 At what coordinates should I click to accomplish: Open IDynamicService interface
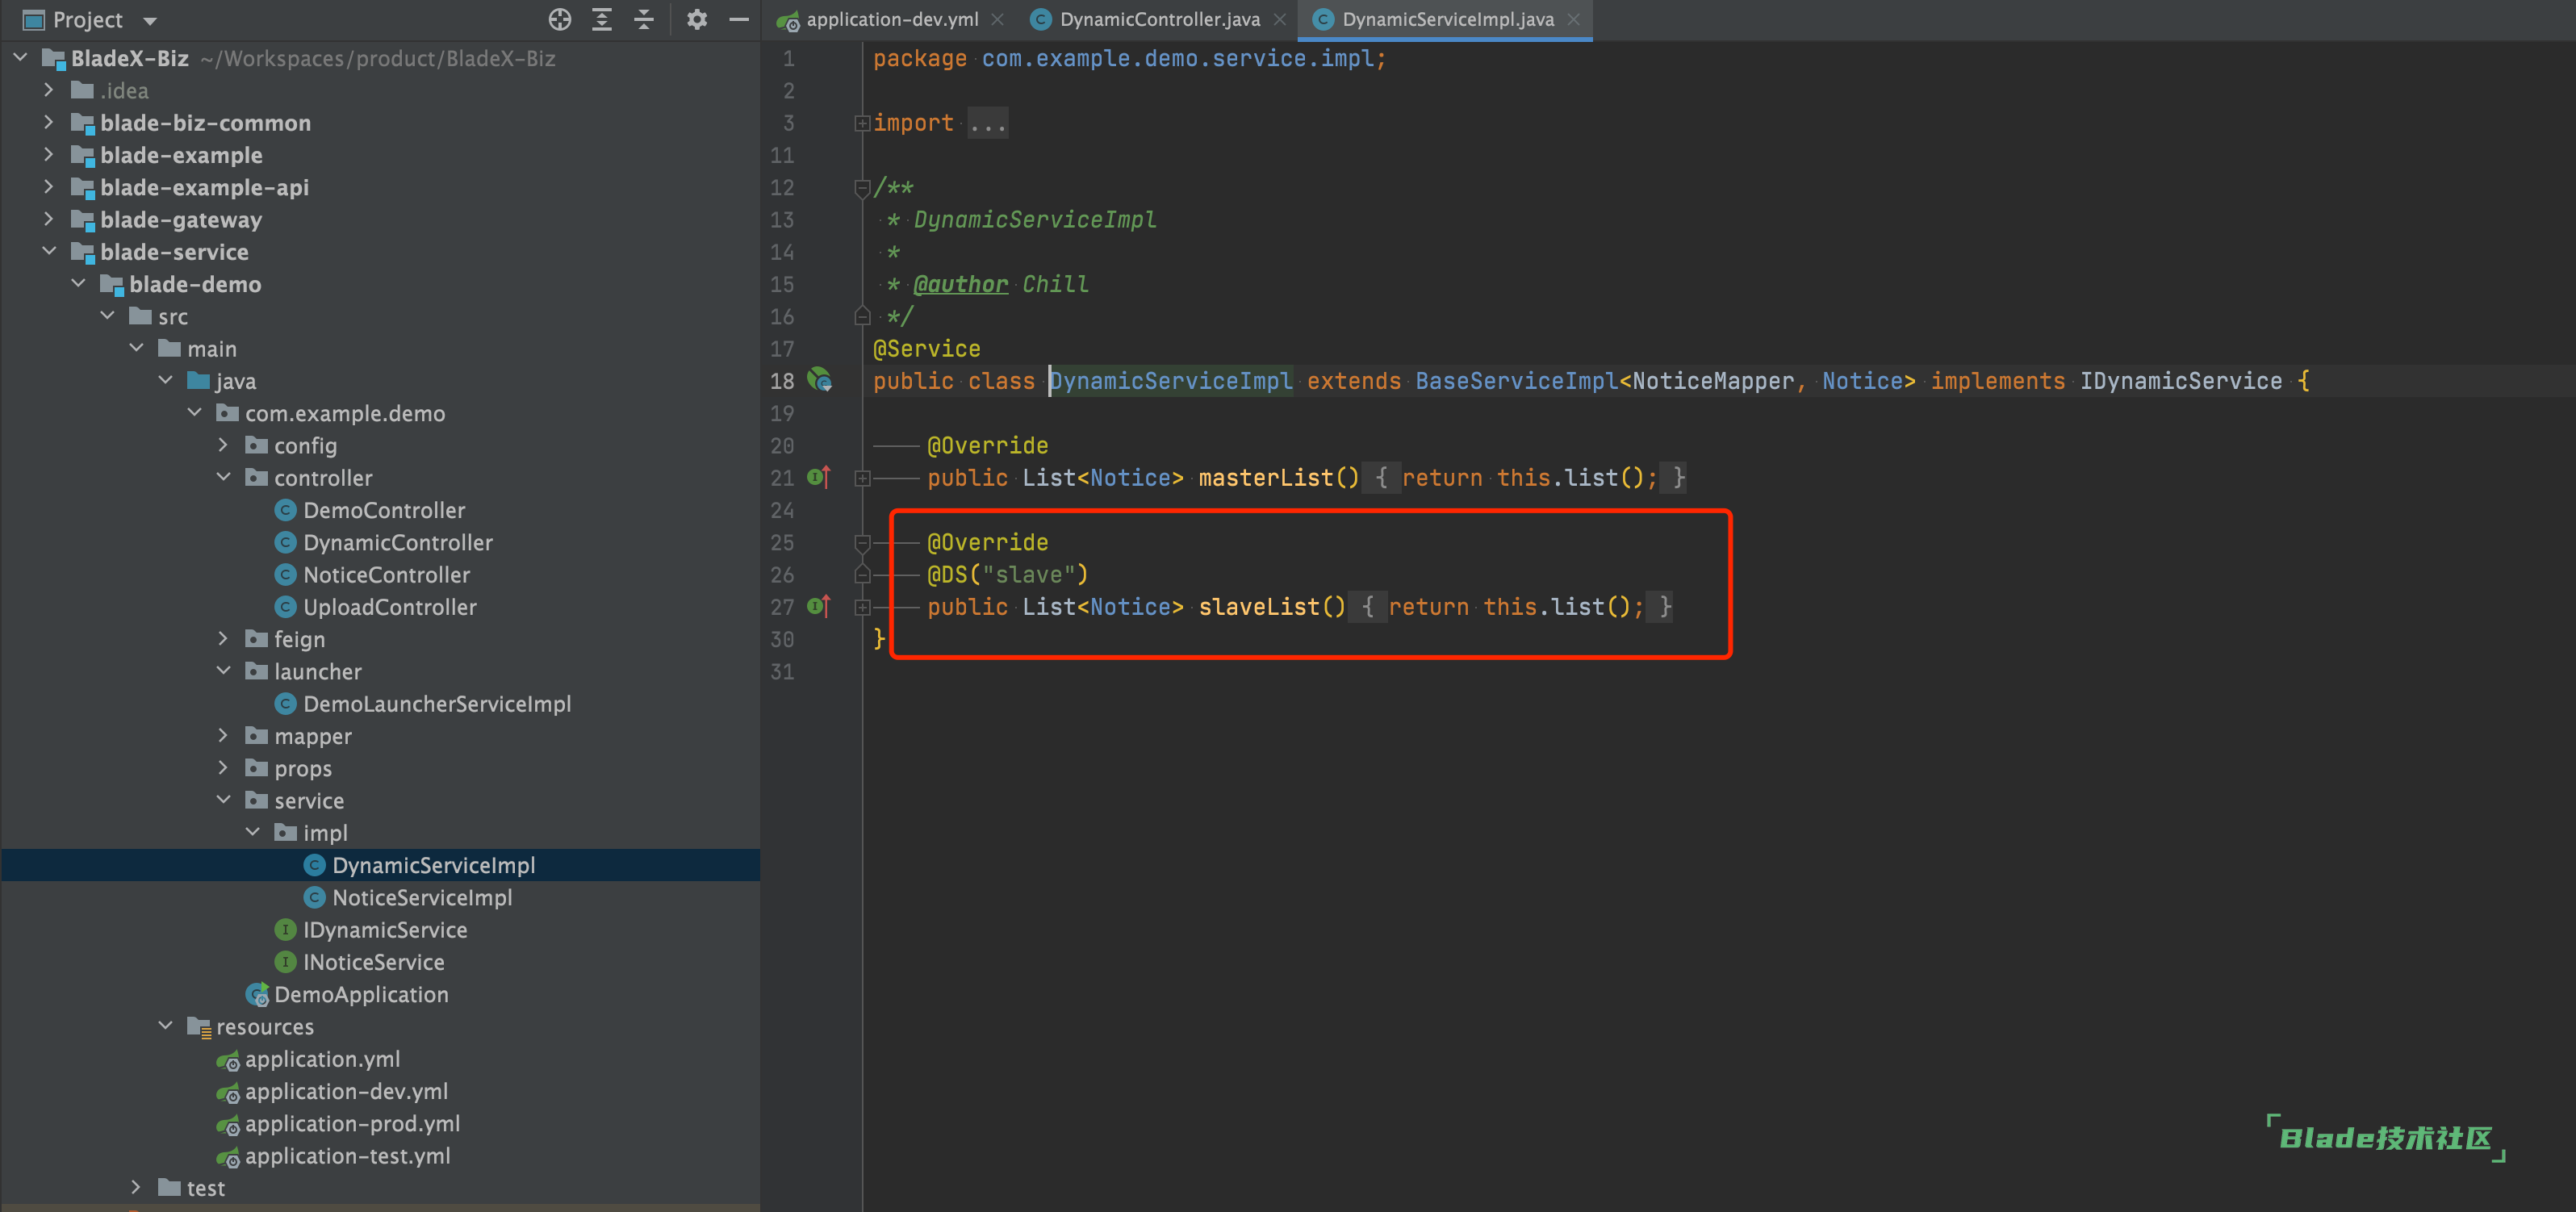tap(385, 930)
